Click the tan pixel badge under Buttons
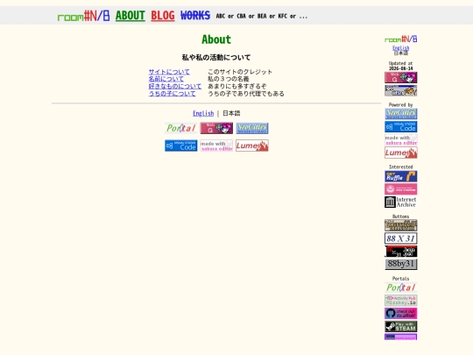Image resolution: width=473 pixels, height=355 pixels. pos(401,225)
